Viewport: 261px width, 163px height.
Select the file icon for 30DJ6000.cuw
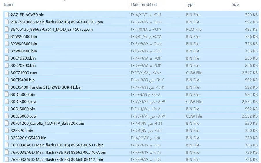click(7, 116)
